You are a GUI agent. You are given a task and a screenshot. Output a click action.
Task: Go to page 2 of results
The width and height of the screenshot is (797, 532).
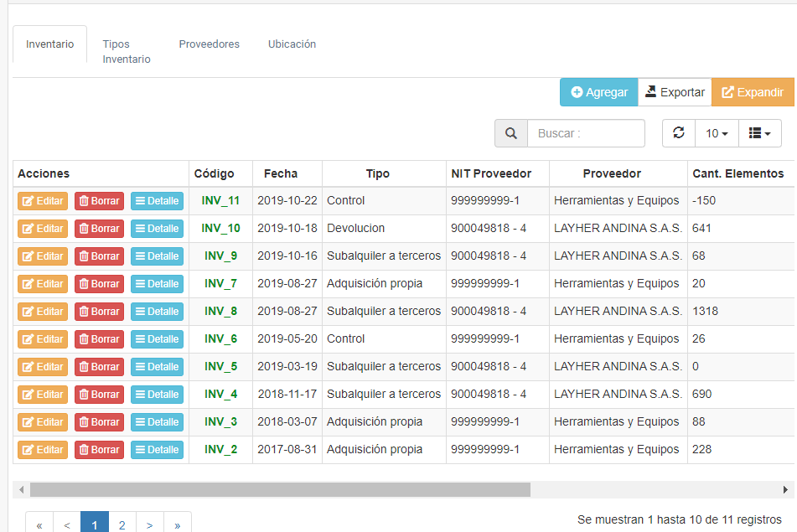[122, 524]
